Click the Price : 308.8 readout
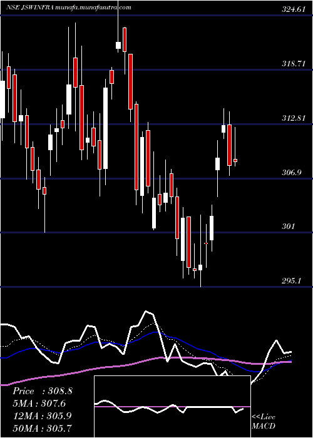 pos(43,391)
